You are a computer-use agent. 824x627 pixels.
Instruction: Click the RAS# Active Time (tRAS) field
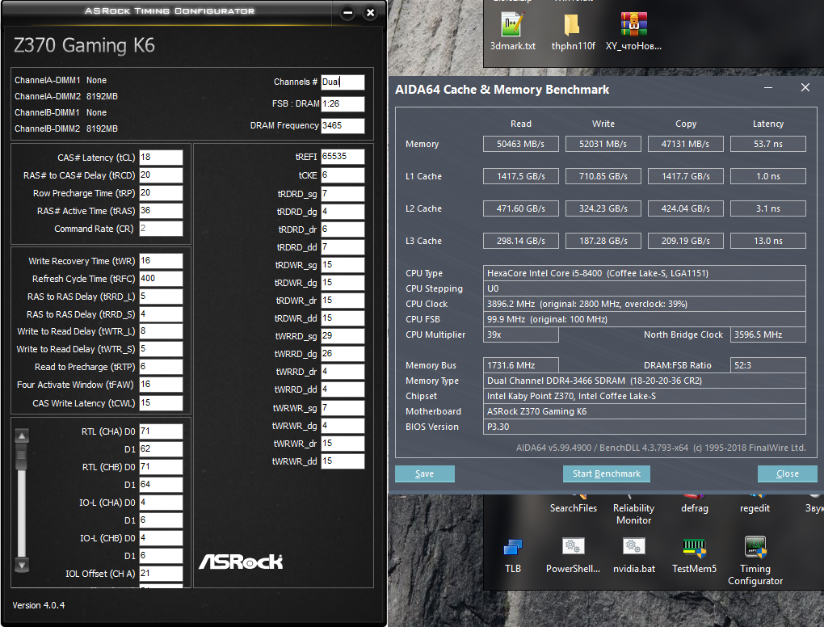[161, 211]
